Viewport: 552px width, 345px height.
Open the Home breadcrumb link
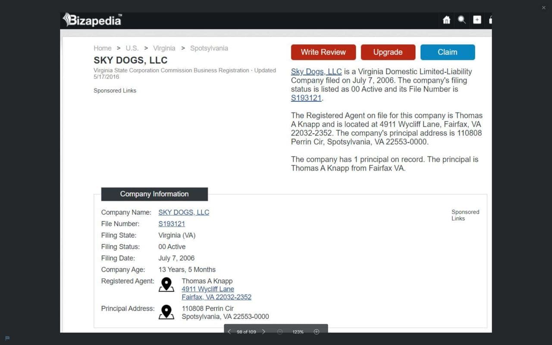tap(102, 48)
